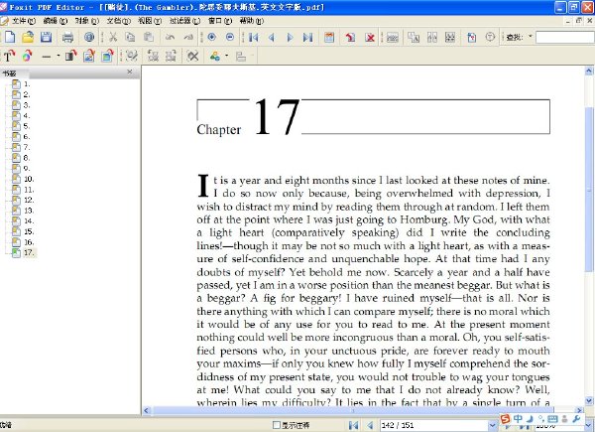The height and width of the screenshot is (432, 595).
Task: Cut selection with the scissors icon
Action: click(x=113, y=37)
